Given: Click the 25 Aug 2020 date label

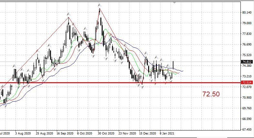Looking at the screenshot, I should (45, 133).
